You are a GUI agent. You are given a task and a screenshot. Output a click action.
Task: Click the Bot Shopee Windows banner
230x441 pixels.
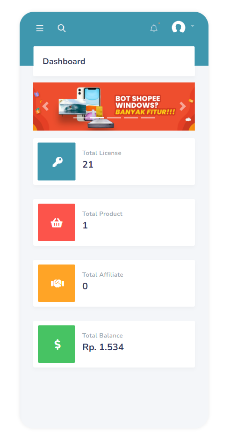pos(114,106)
